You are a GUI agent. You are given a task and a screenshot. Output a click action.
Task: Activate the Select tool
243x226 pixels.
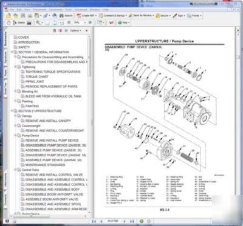point(19,22)
